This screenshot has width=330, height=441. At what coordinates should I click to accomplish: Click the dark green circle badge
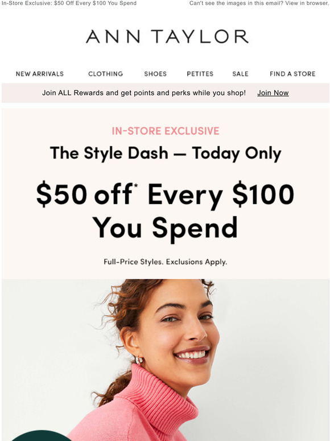pos(41,436)
